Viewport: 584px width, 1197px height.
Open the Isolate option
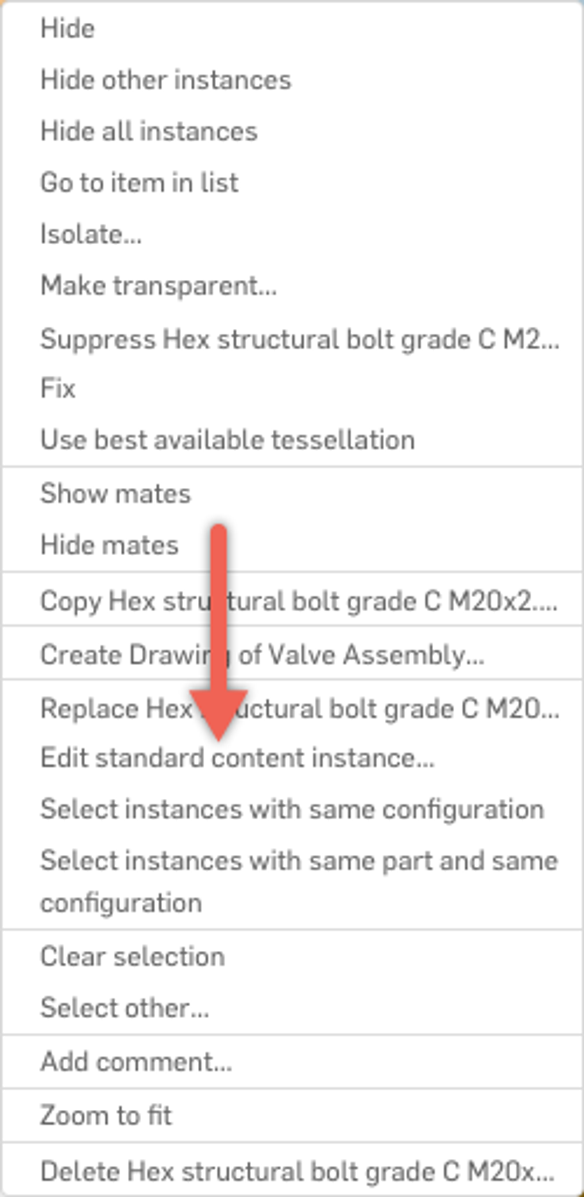pos(91,234)
